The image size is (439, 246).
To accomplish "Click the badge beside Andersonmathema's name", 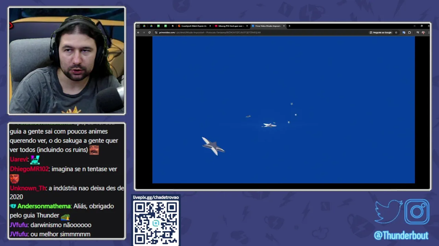I will (13, 206).
